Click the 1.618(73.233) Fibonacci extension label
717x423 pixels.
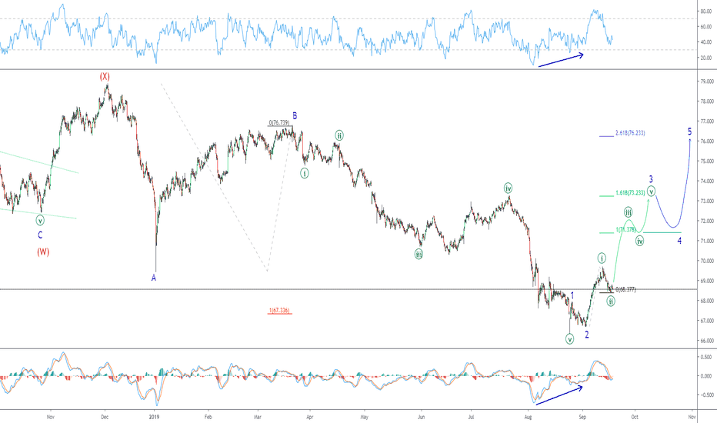pyautogui.click(x=630, y=193)
